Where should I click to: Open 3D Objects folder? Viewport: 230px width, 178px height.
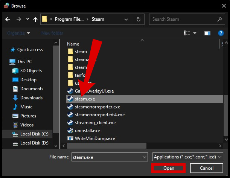[x=31, y=71]
